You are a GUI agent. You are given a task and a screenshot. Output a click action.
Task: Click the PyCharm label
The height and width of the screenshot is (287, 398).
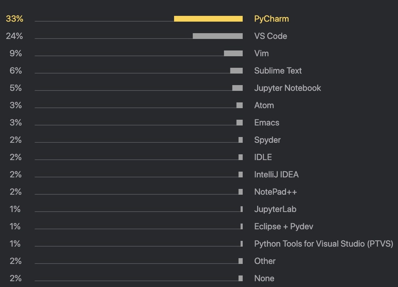tap(271, 19)
